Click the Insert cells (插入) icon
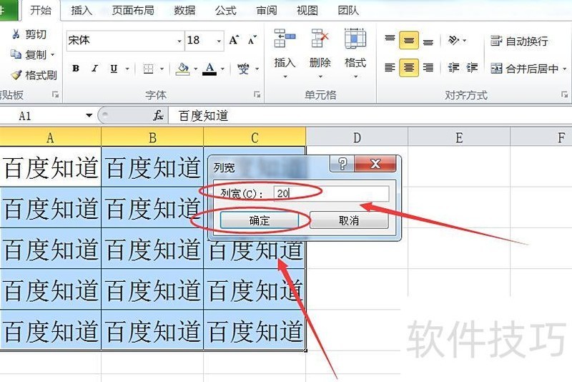This screenshot has height=382, width=572. tap(285, 39)
